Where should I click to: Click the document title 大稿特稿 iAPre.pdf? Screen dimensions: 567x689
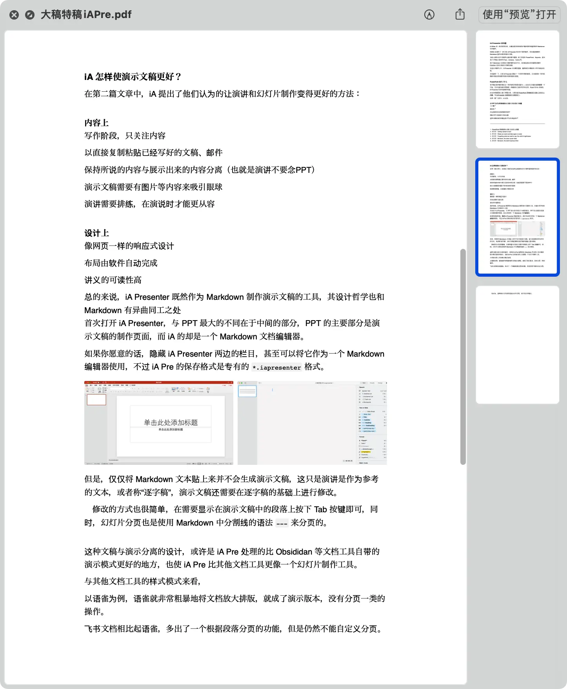(x=86, y=15)
